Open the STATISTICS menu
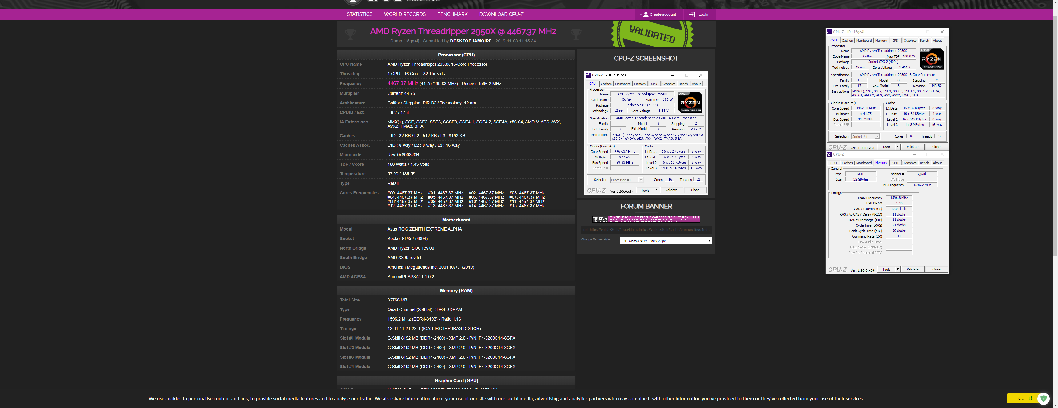The image size is (1058, 408). tap(359, 14)
